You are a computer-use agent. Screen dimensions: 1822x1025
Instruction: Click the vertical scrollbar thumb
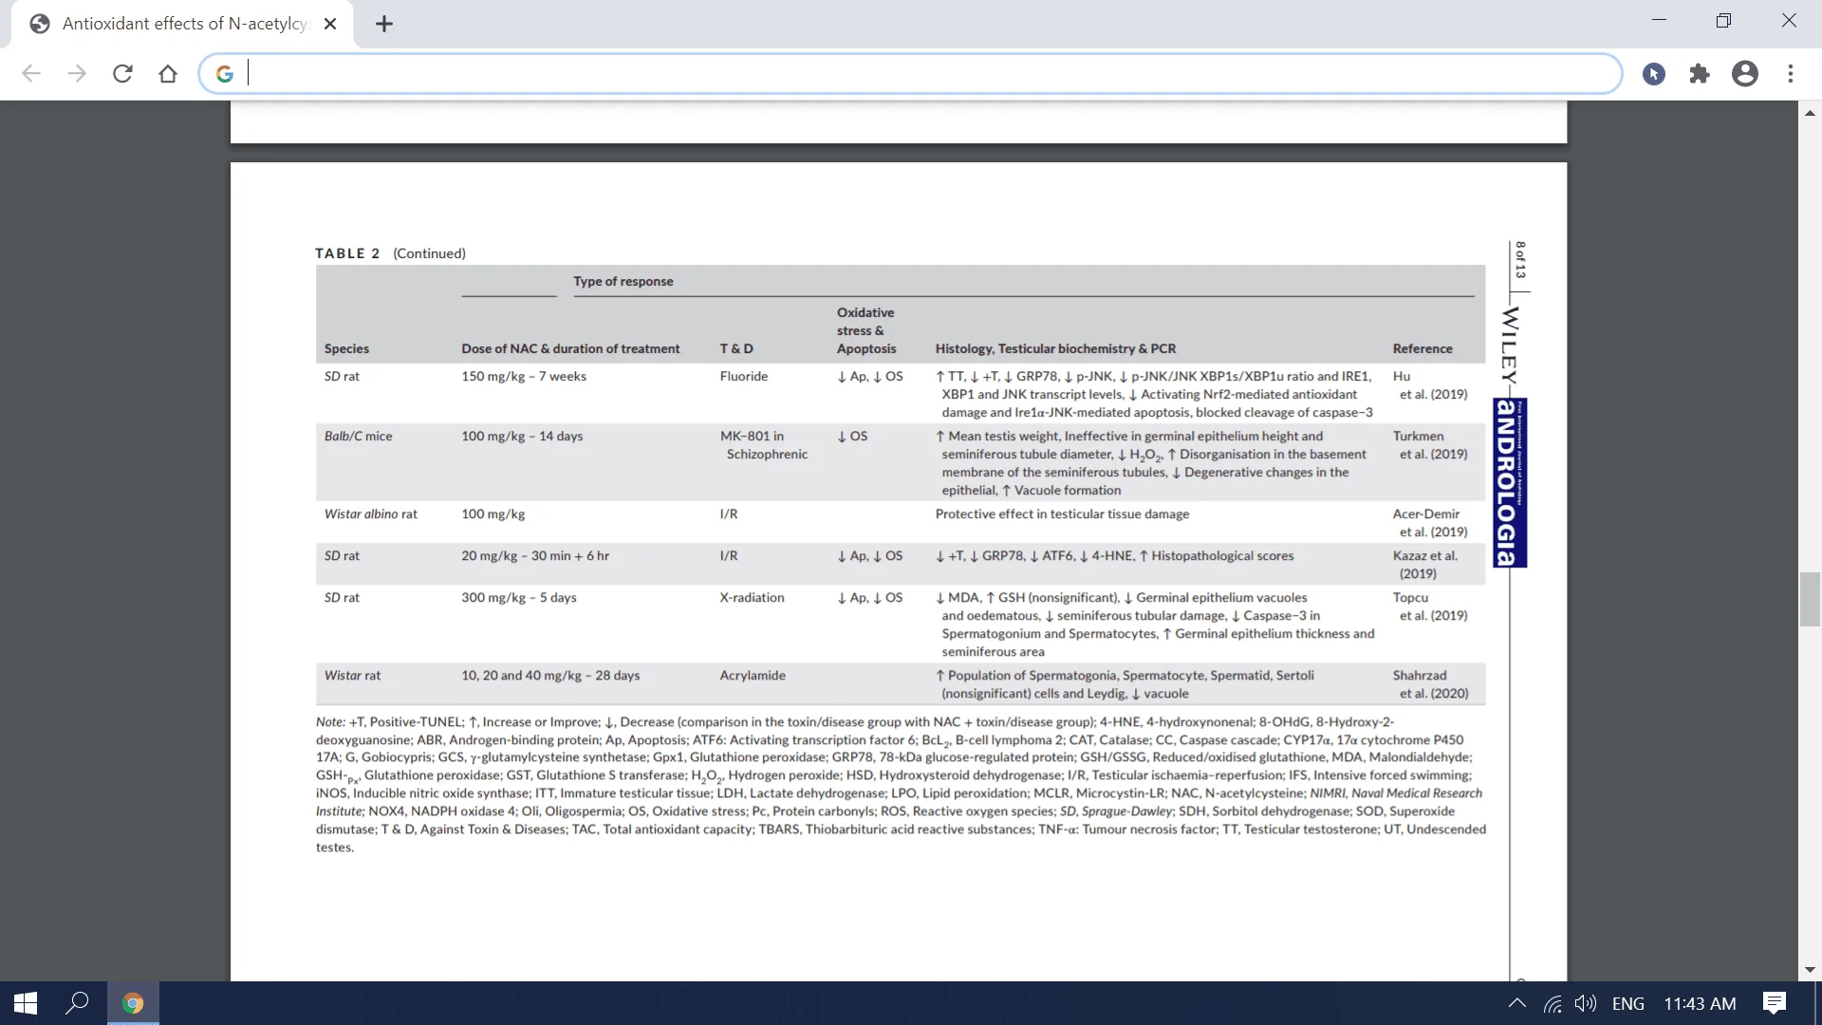1810,599
